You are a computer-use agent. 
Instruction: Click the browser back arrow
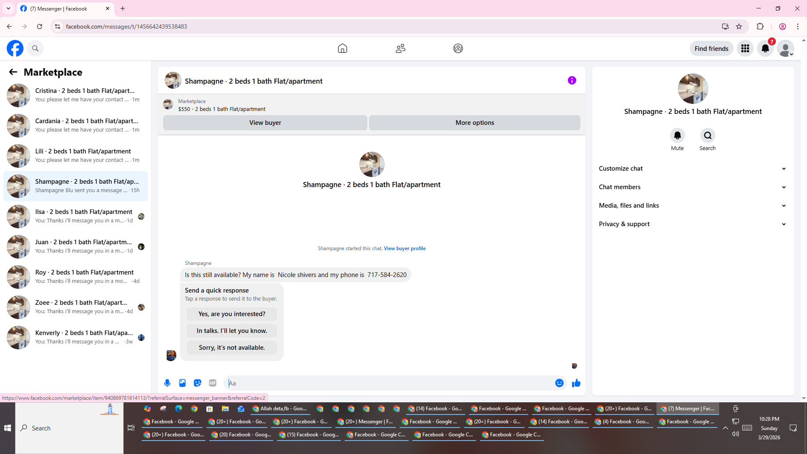click(9, 26)
